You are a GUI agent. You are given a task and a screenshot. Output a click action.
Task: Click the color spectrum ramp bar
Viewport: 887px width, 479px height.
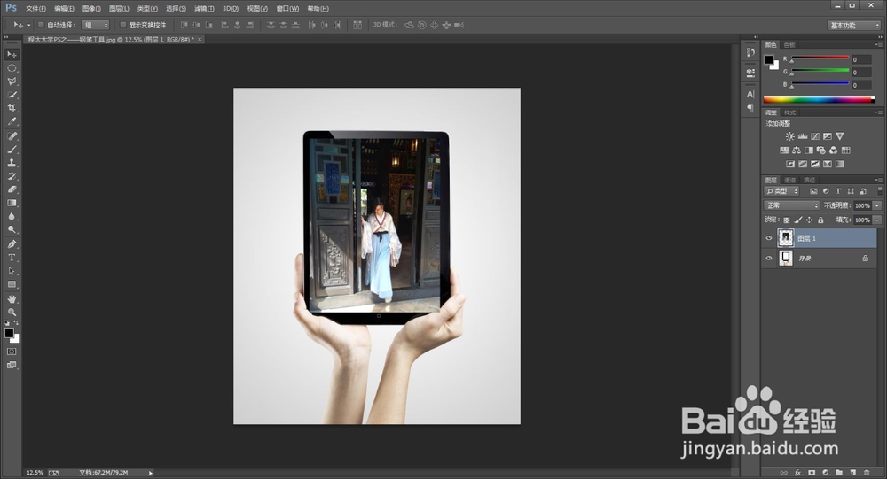[x=816, y=99]
